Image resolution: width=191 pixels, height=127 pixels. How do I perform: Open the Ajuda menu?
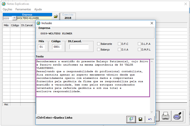coord(38,9)
